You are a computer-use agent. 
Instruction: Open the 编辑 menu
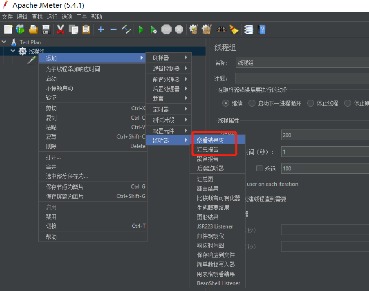click(x=22, y=17)
